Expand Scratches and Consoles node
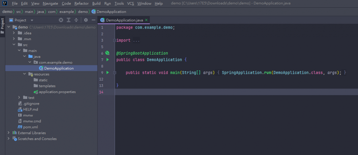 pyautogui.click(x=9, y=139)
